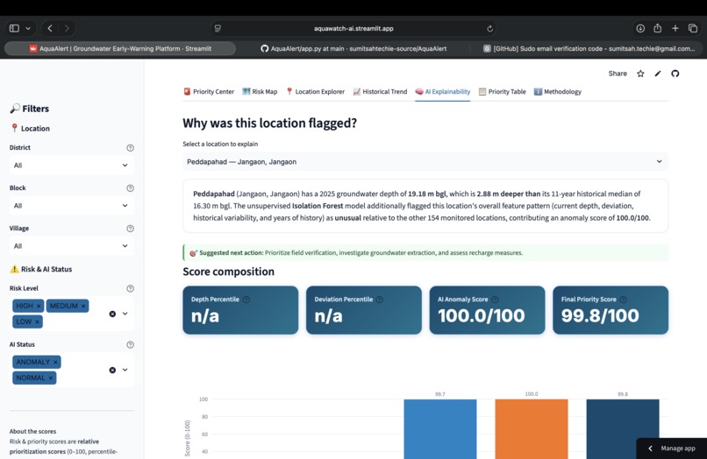Remove the ANOMALY status tag

pyautogui.click(x=55, y=362)
